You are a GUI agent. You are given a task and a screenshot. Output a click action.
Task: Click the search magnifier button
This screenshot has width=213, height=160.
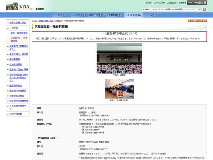tap(204, 9)
